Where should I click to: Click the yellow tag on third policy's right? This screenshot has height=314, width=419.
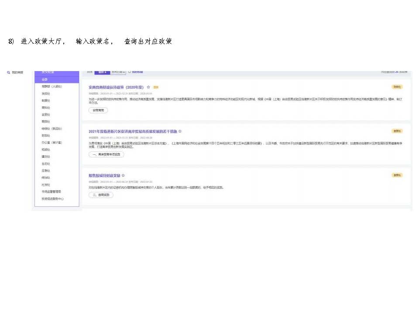(x=396, y=175)
